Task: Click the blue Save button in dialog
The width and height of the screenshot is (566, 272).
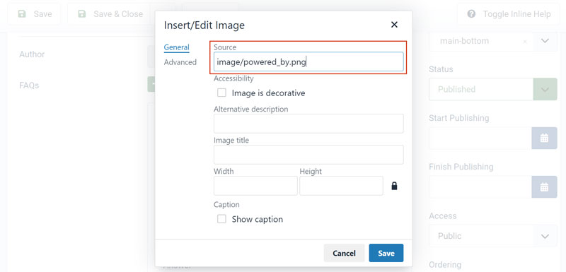Action: coord(386,253)
